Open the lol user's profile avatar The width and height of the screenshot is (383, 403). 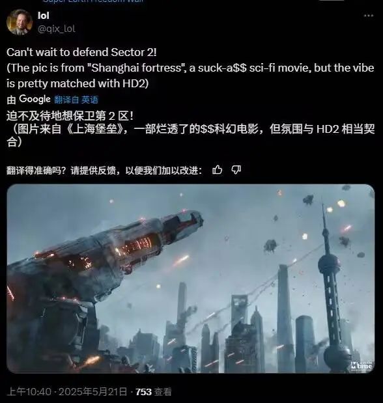pyautogui.click(x=20, y=22)
